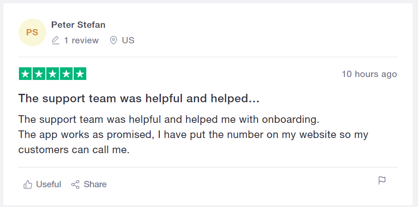The width and height of the screenshot is (418, 207).
Task: Click the second green star
Action: click(x=39, y=74)
